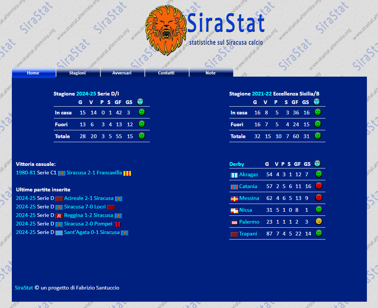Click the Reggina R crest icon

(x=59, y=216)
